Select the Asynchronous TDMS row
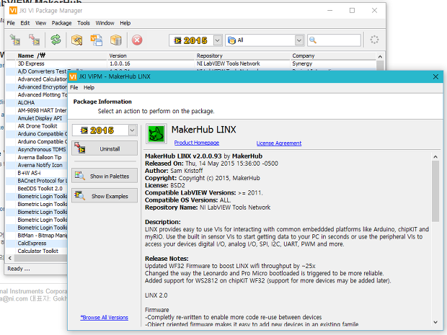Screen dimensions: 447x335 (37, 150)
